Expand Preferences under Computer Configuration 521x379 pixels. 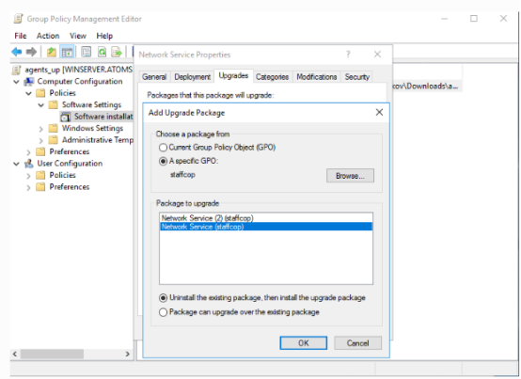[28, 152]
